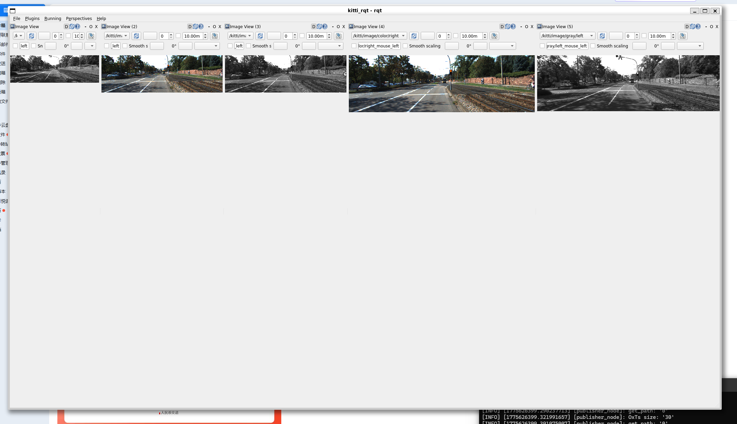This screenshot has height=424, width=737.
Task: Open color scheme dropdown in Image View (3)
Action: (x=330, y=46)
